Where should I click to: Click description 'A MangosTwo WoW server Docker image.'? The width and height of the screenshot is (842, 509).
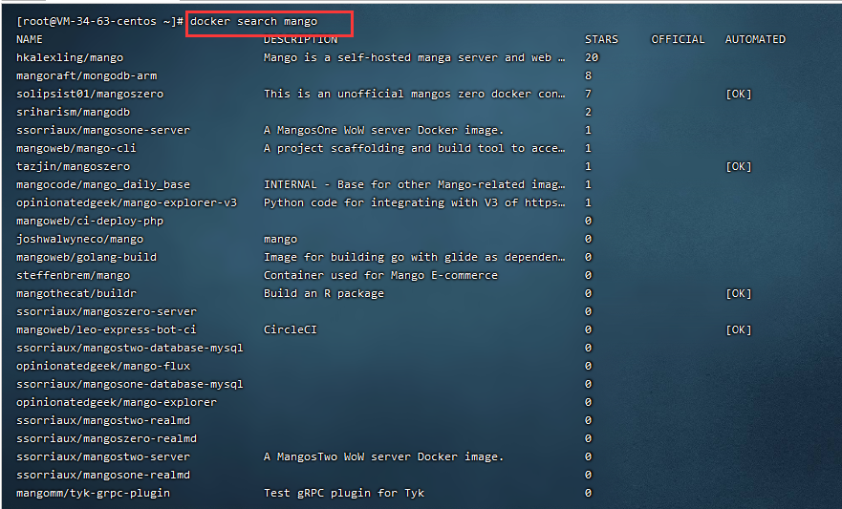pyautogui.click(x=384, y=457)
